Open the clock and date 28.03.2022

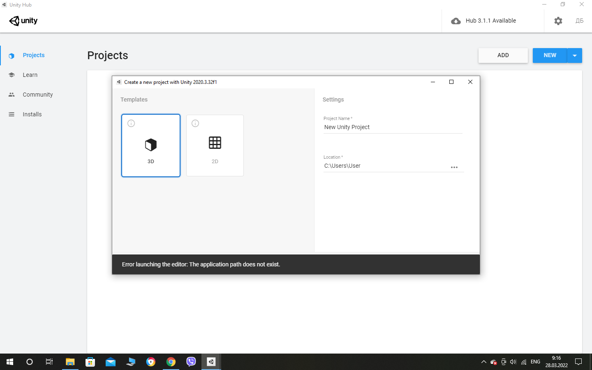(x=557, y=362)
